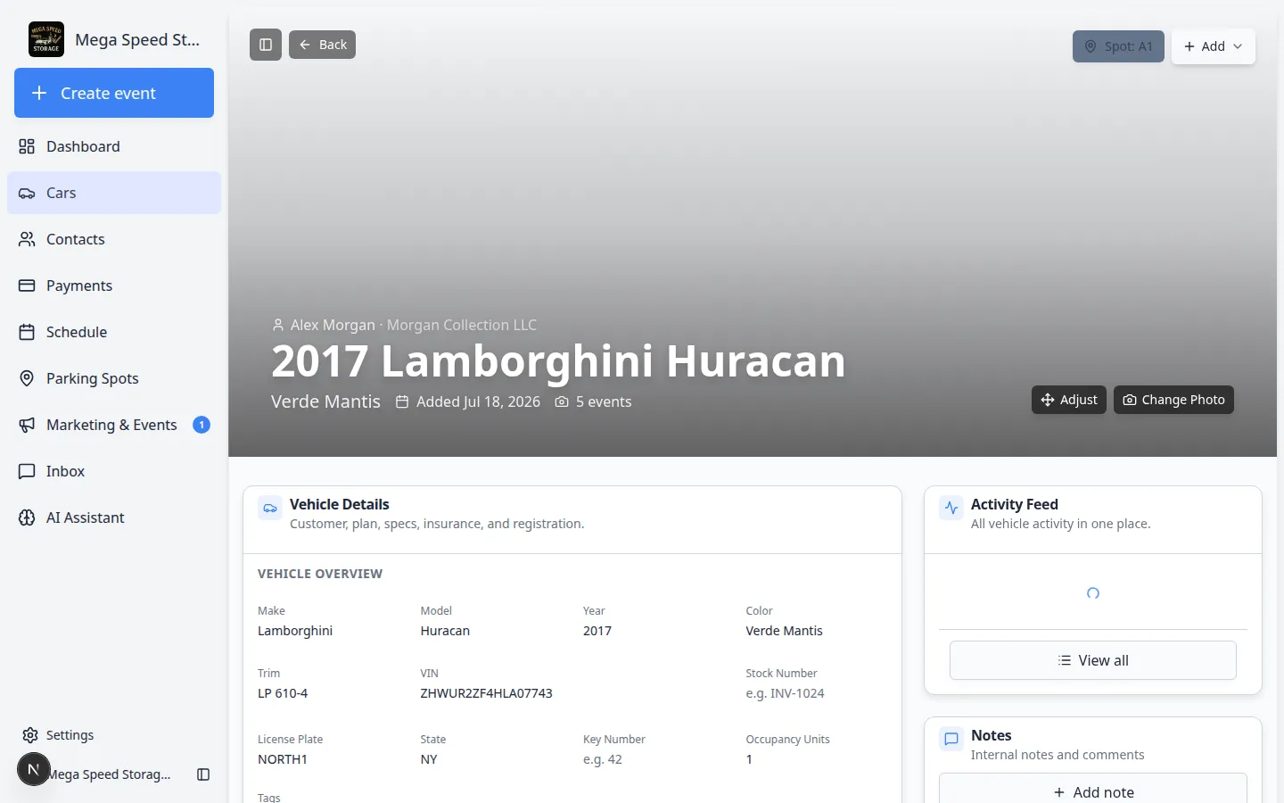Open the Cars section

click(114, 193)
